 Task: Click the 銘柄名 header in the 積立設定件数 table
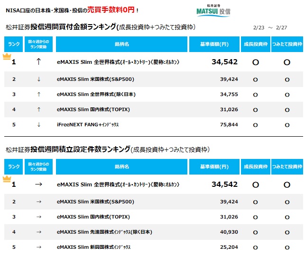(121, 167)
